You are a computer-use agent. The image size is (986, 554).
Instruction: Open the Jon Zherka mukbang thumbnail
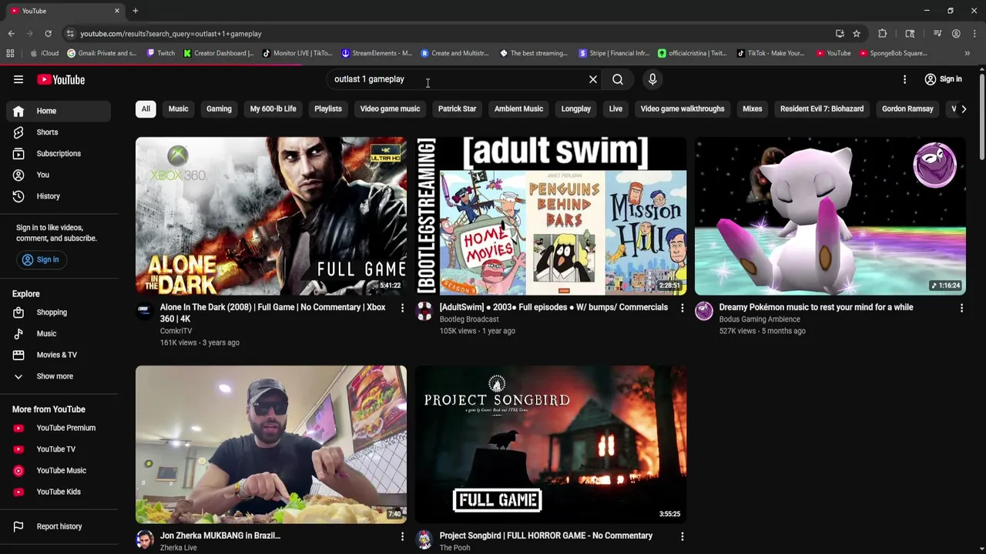click(271, 445)
